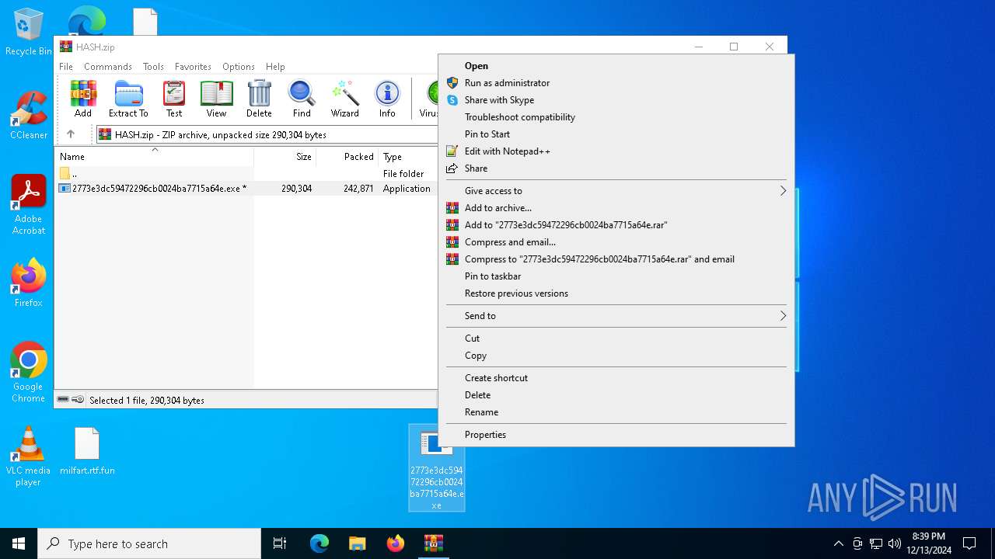Select Adobe Acrobat desktop shortcut
This screenshot has height=559, width=995.
tap(28, 205)
